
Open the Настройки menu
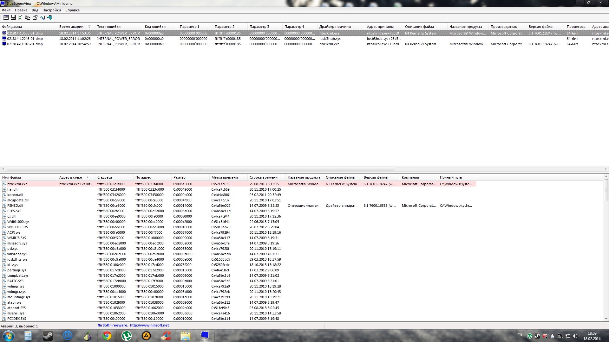pos(51,10)
